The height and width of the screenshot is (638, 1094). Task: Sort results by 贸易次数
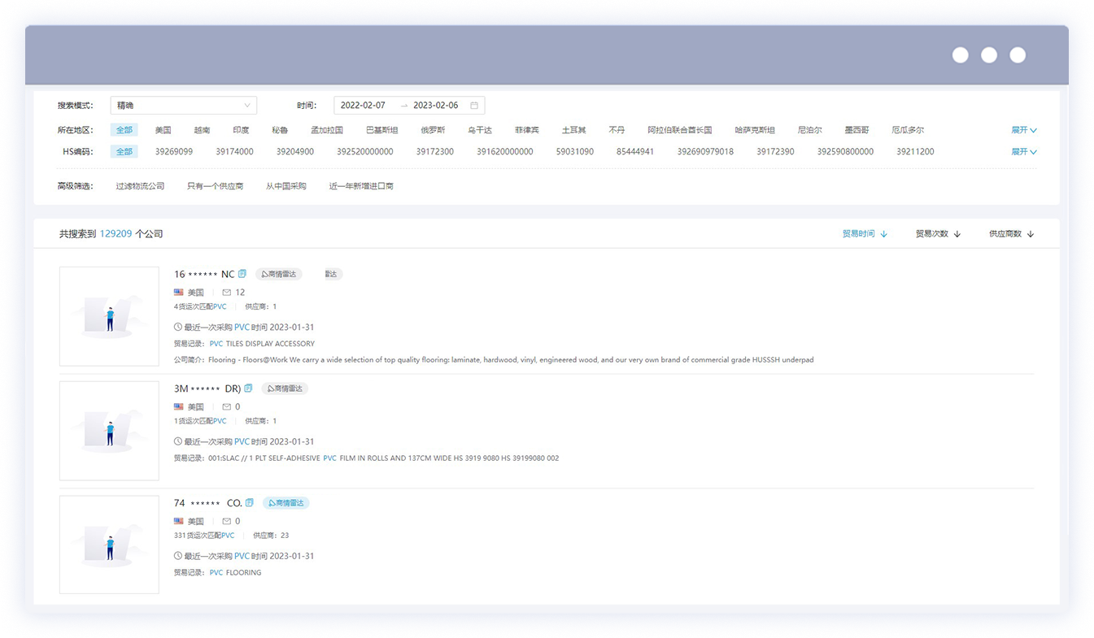(938, 233)
